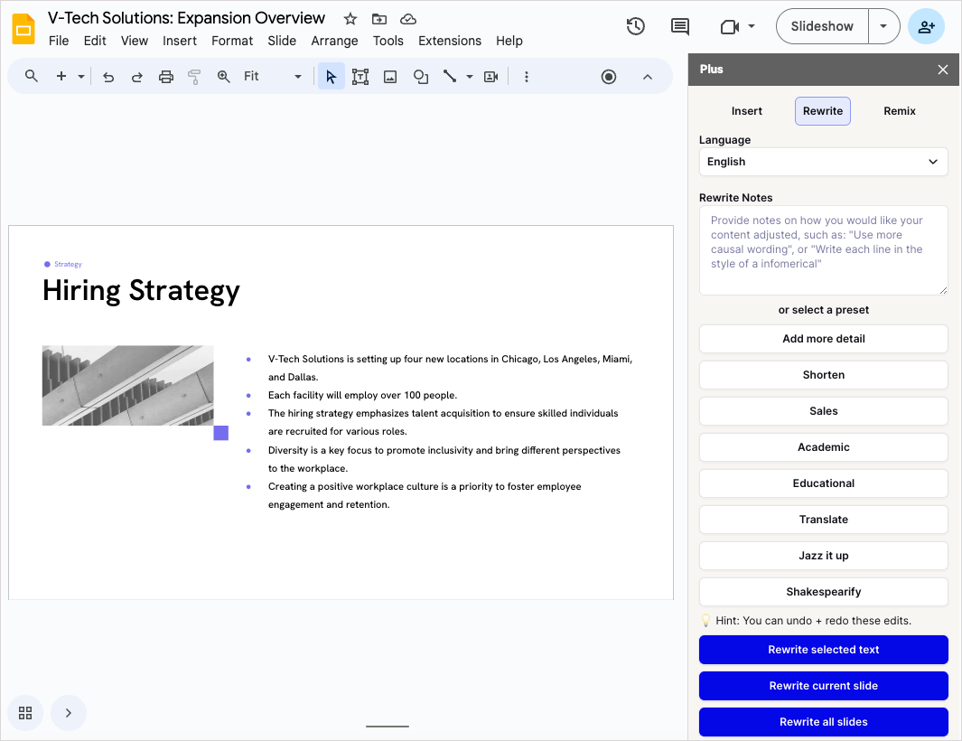This screenshot has width=962, height=741.
Task: Redo the last action
Action: [136, 77]
